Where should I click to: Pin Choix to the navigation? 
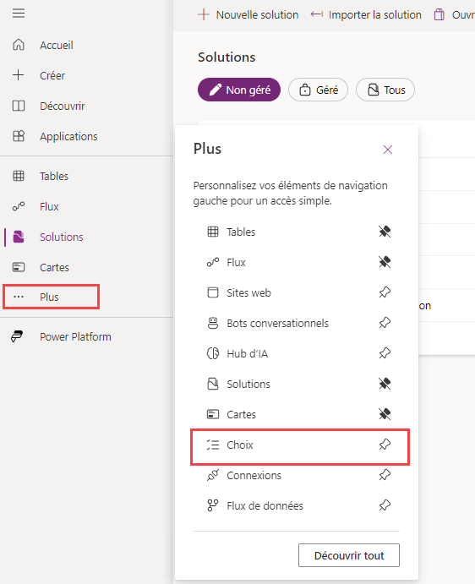click(385, 445)
